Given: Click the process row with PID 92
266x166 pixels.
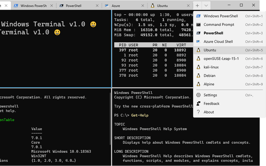Looking at the screenshot, I should click(x=153, y=60).
